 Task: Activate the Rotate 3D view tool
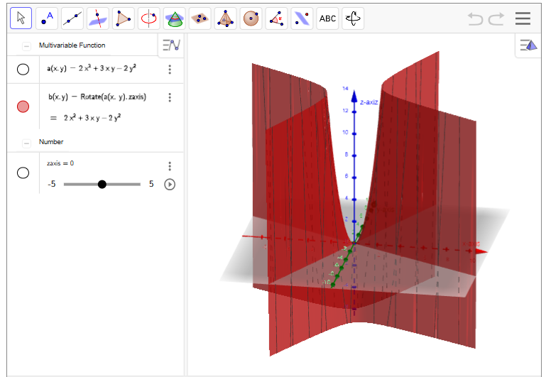(353, 18)
